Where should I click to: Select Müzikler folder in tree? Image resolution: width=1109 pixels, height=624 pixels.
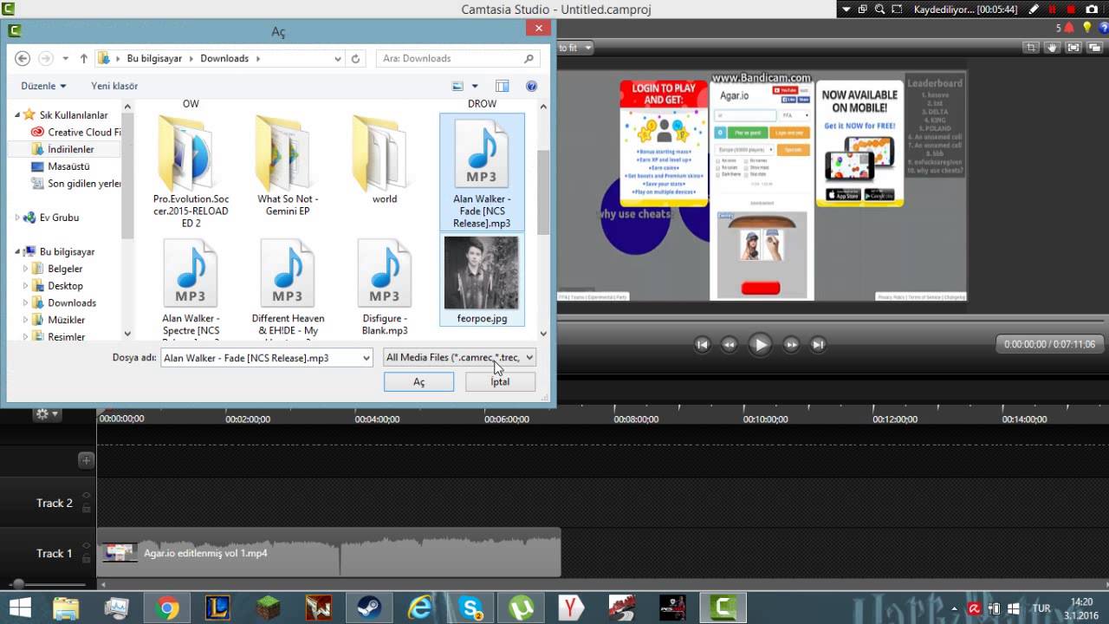66,320
